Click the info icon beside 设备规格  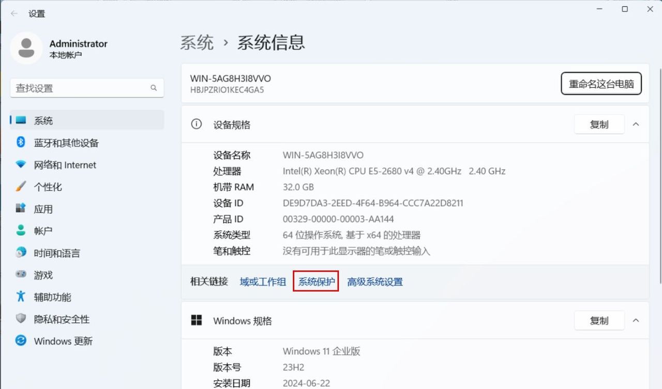197,125
